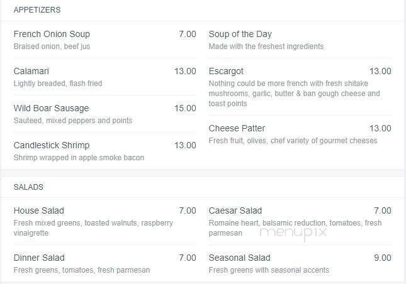Choose the Cheese Patter item
Viewport: 406px width, 284px height.
click(x=237, y=128)
